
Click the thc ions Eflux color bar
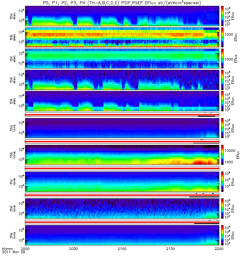[222, 182]
